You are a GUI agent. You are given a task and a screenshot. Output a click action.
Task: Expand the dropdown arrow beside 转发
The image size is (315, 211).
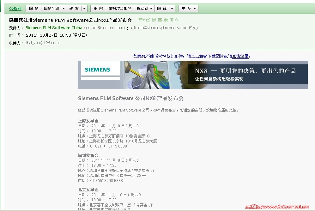84,9
